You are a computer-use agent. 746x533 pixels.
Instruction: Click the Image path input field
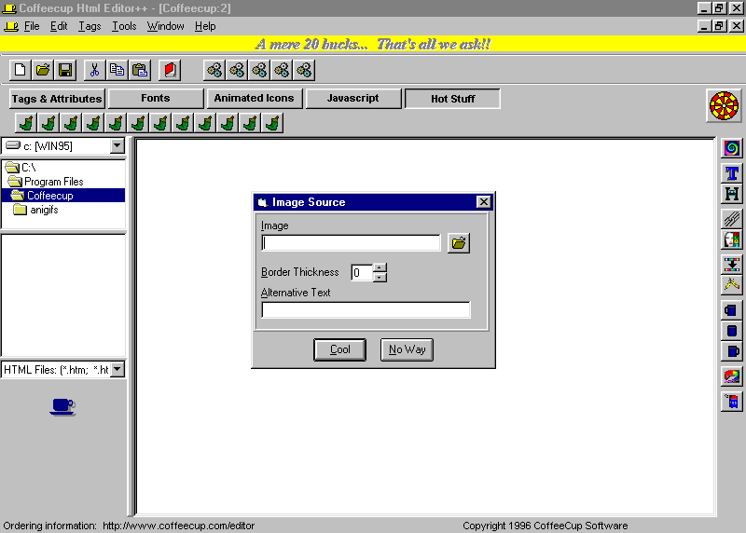(352, 243)
